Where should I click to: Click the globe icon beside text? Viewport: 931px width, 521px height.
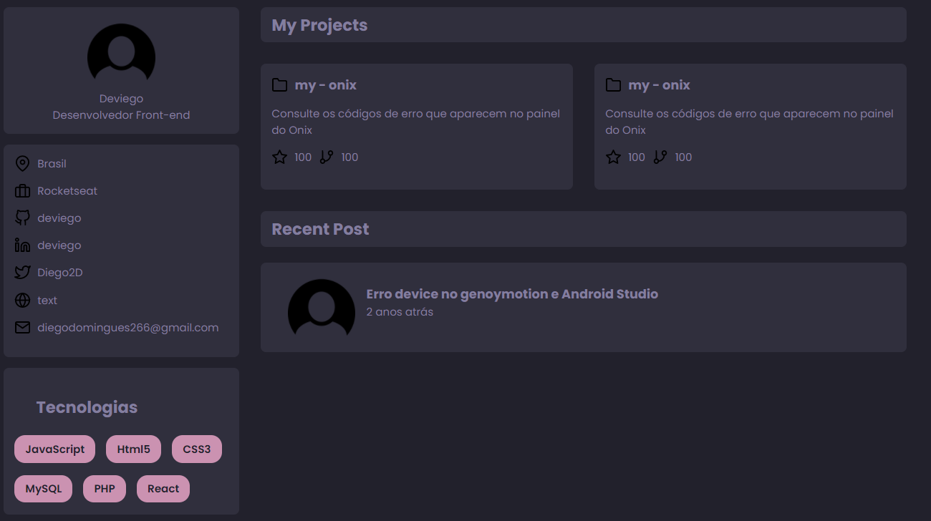(22, 300)
